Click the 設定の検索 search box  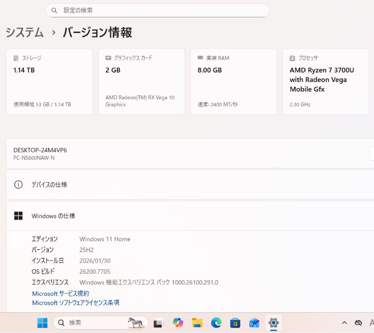pos(158,10)
